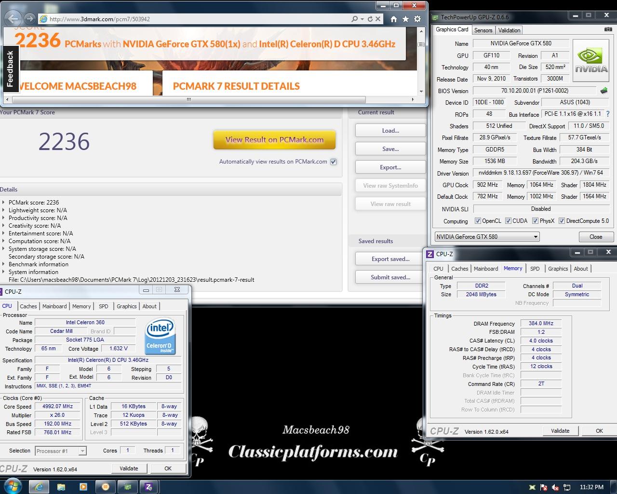Go back in Internet Explorer
Screen dimensions: 617x494
[13, 19]
